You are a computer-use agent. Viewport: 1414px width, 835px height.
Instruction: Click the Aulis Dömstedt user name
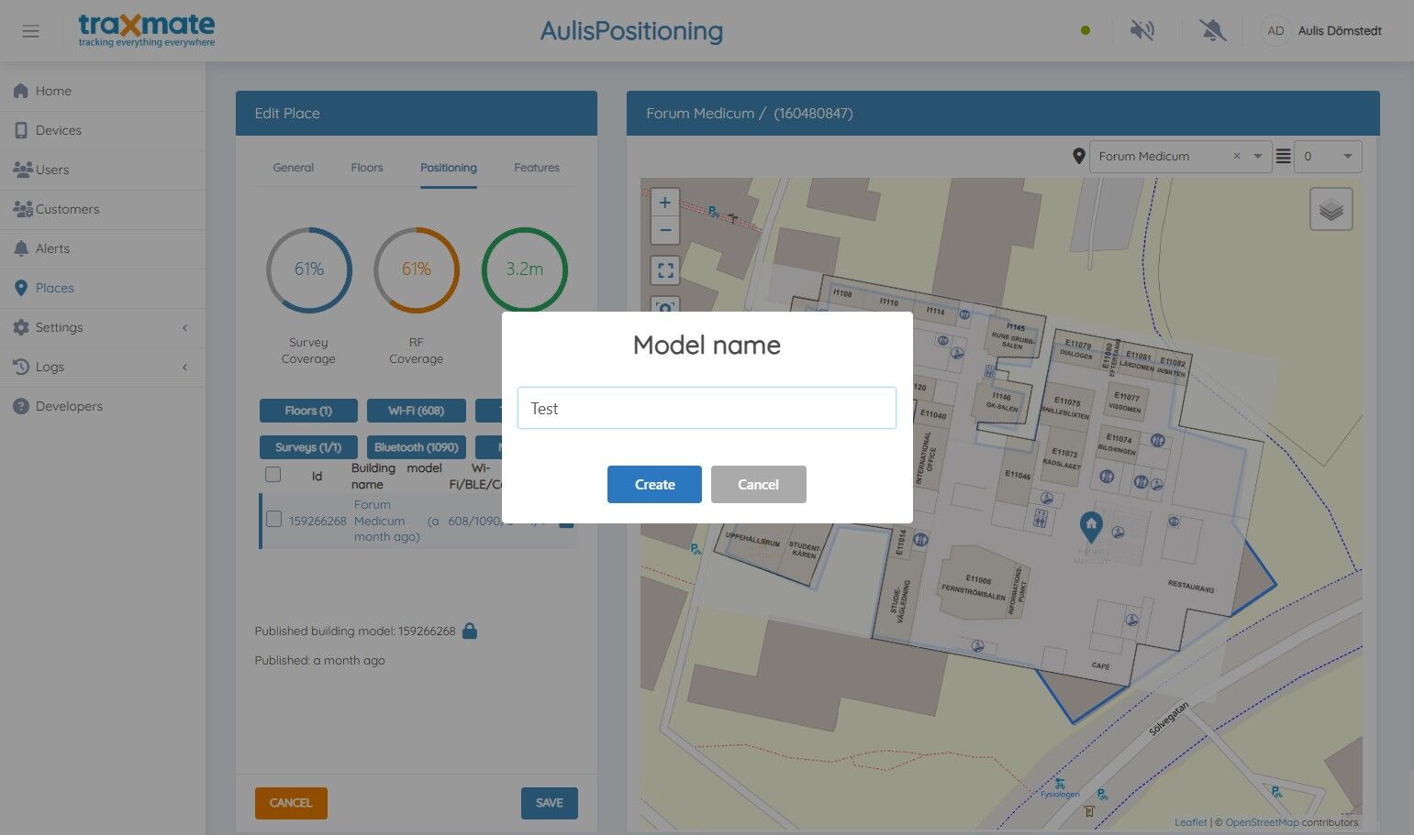[x=1340, y=31]
